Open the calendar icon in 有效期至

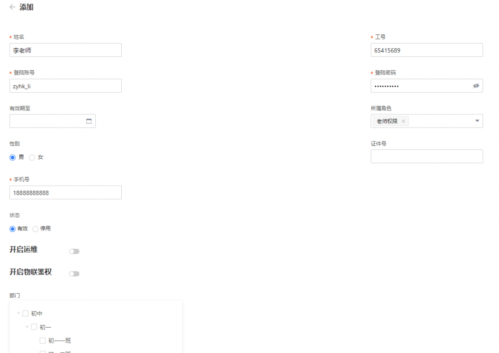(x=89, y=121)
